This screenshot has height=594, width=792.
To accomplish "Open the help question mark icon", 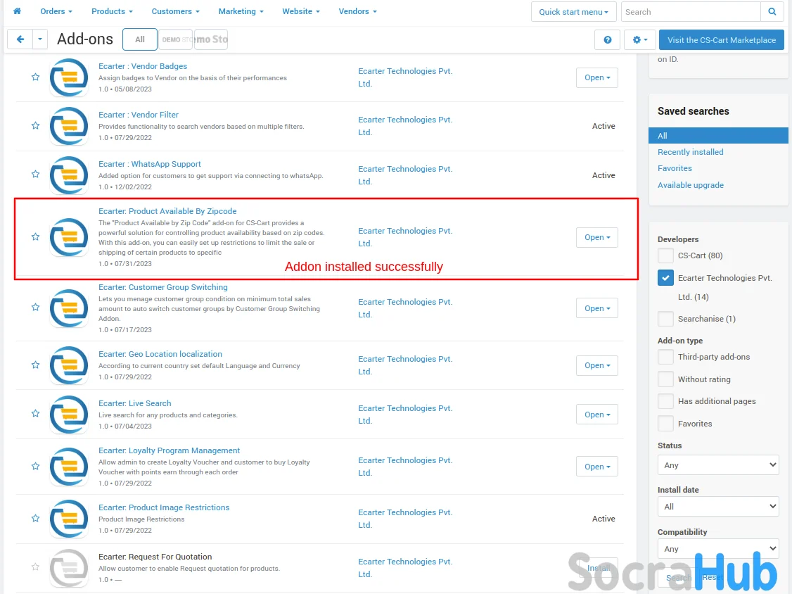I will (x=607, y=40).
